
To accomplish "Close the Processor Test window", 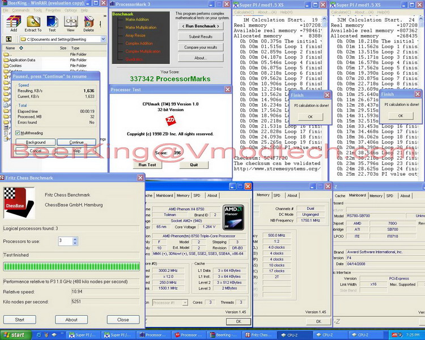I will (228, 90).
